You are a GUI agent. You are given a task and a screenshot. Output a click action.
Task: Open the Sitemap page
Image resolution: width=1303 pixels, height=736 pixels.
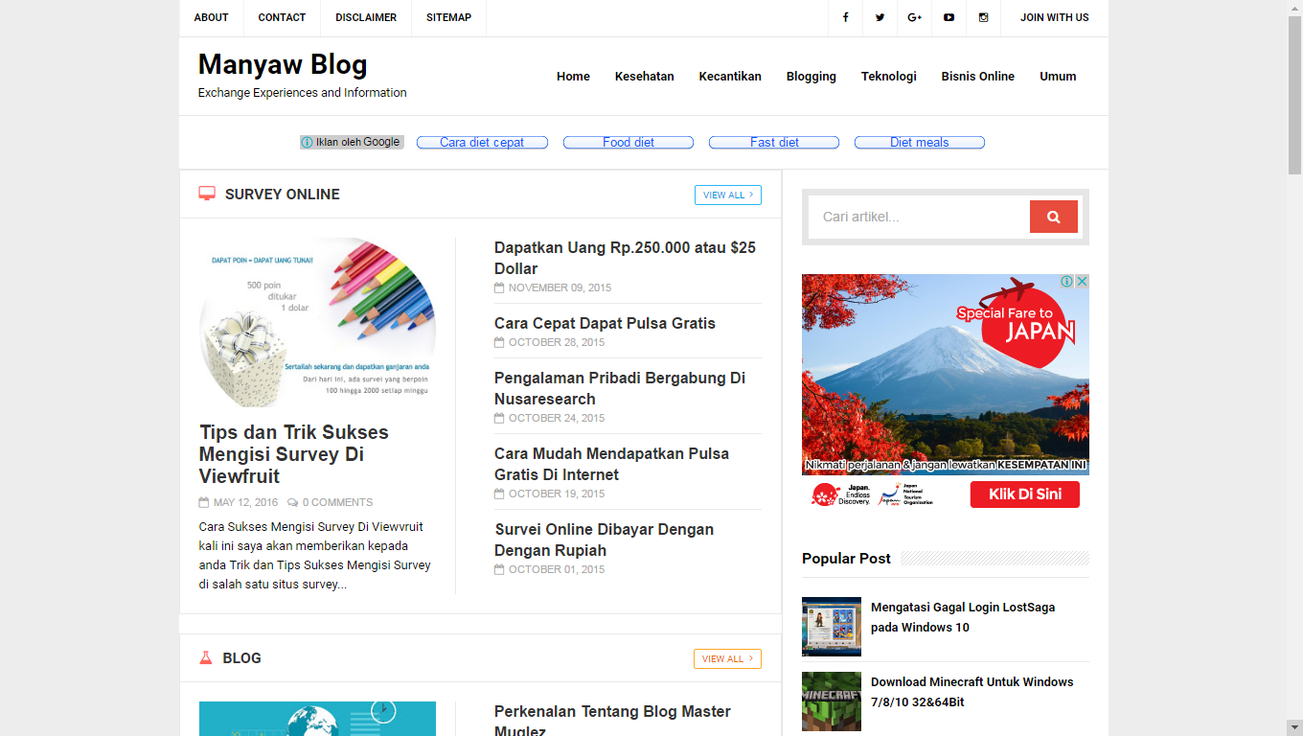[x=448, y=17]
